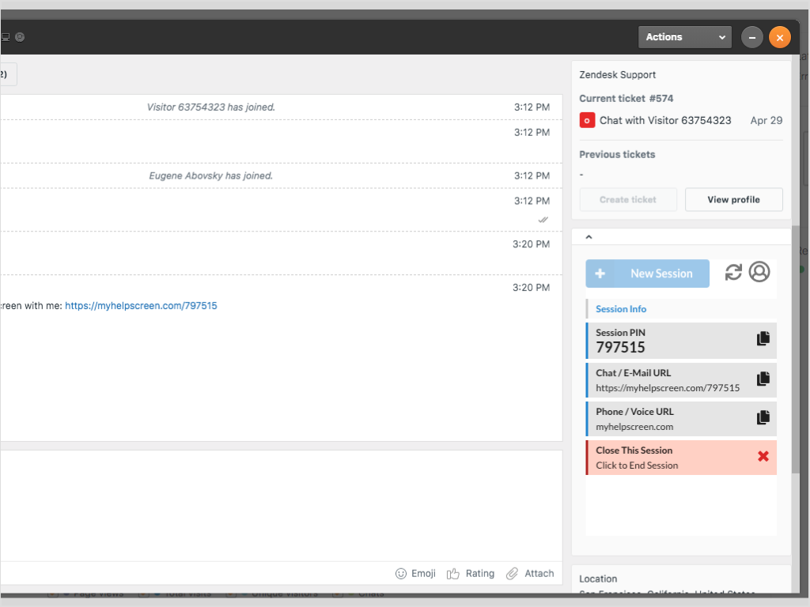
Task: Copy the Session PIN to clipboard
Action: [x=763, y=339]
